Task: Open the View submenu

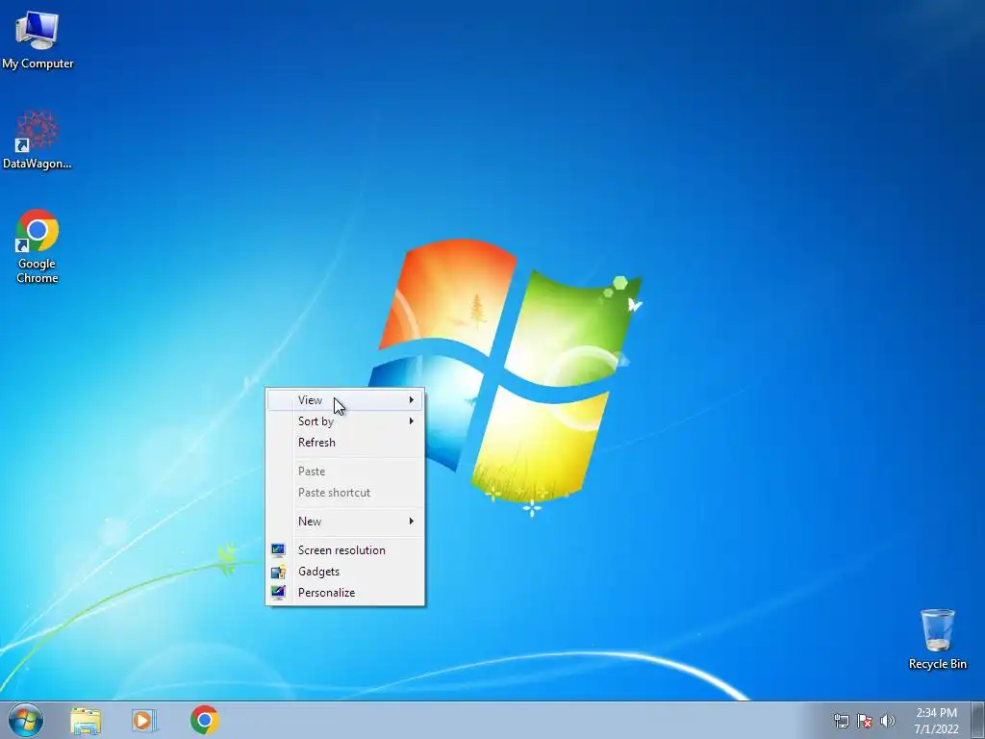Action: point(345,400)
